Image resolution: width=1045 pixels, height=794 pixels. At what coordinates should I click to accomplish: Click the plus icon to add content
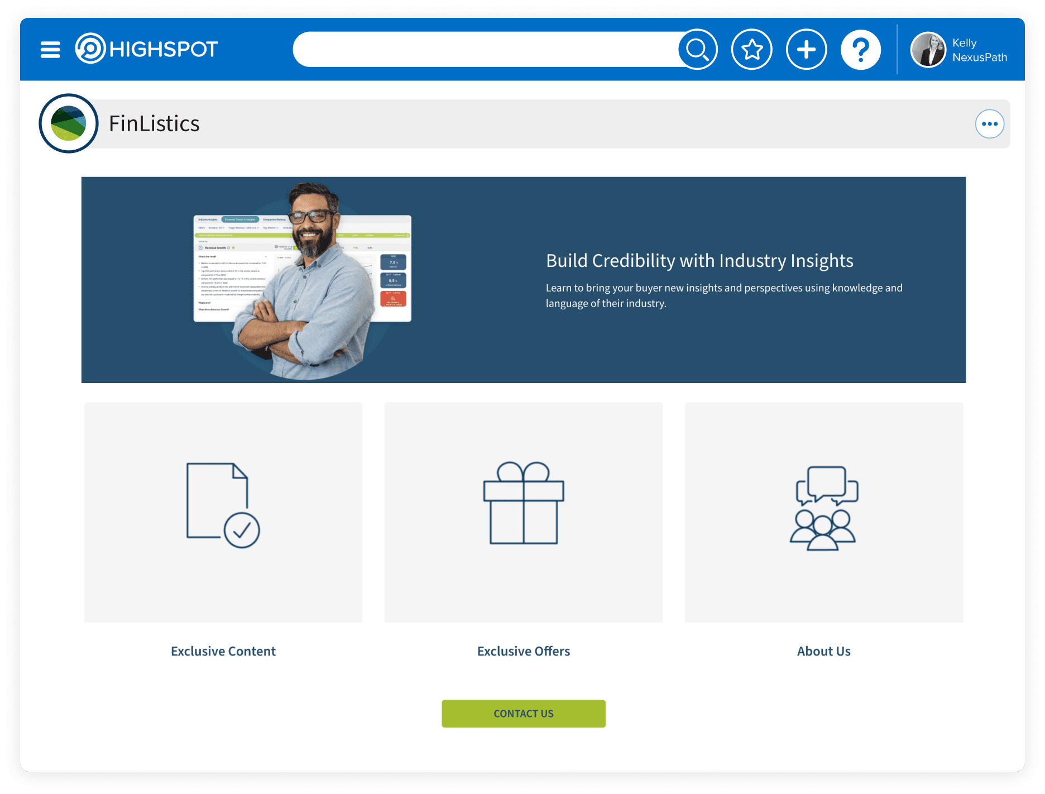806,49
